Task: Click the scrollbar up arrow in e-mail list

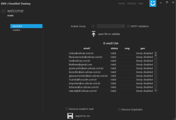Action: 156,53
